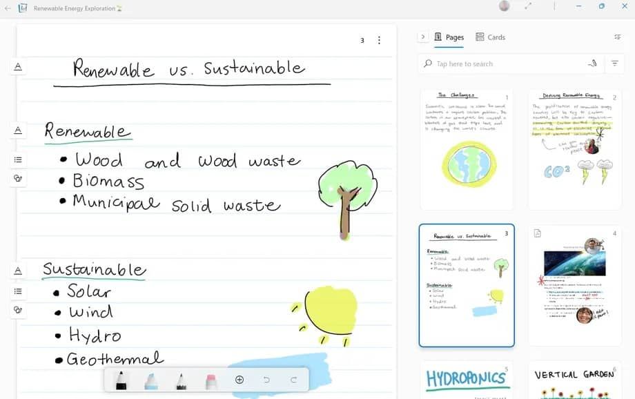The height and width of the screenshot is (399, 635).
Task: Select the black pen tool
Action: (x=121, y=380)
